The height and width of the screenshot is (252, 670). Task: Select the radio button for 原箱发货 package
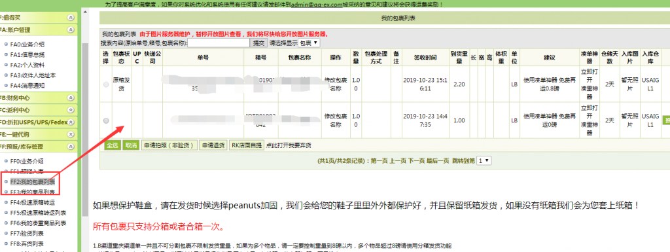(106, 84)
